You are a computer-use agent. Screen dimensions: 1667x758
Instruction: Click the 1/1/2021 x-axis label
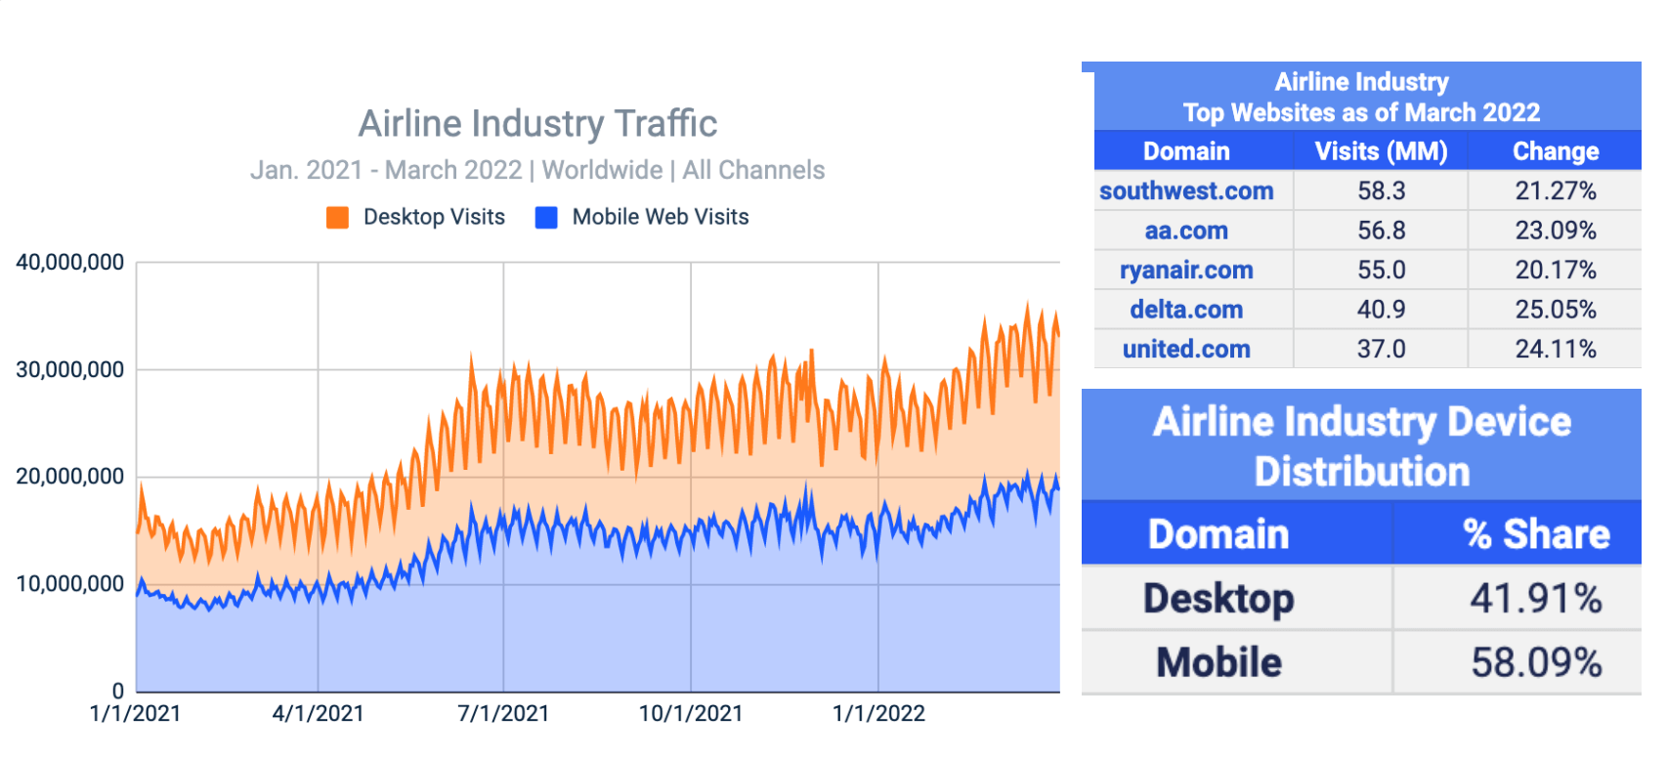pyautogui.click(x=135, y=714)
